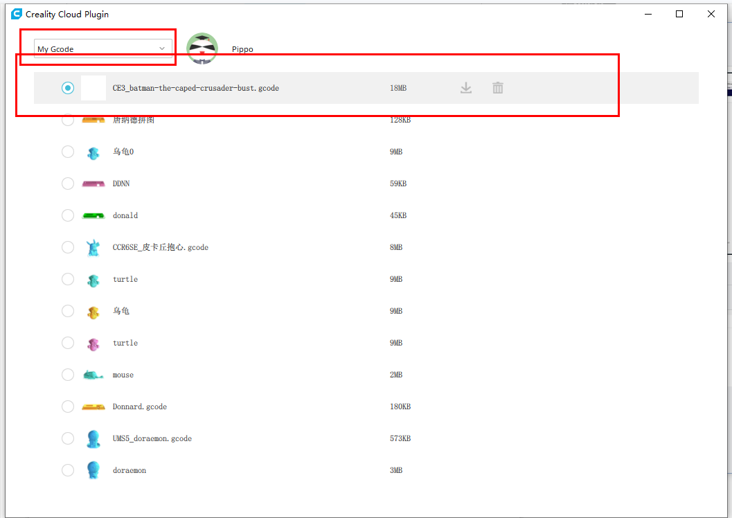Viewport: 732px width, 518px height.
Task: Click the scrollbar on the right edge
Action: point(728,208)
